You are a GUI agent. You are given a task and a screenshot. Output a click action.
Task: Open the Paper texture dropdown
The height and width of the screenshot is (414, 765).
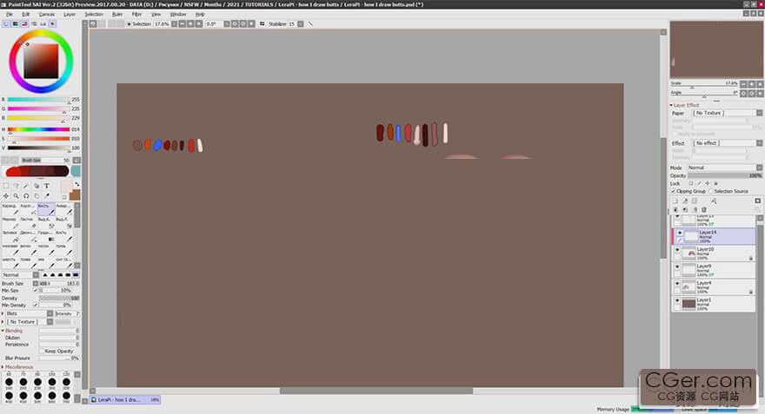coord(720,113)
